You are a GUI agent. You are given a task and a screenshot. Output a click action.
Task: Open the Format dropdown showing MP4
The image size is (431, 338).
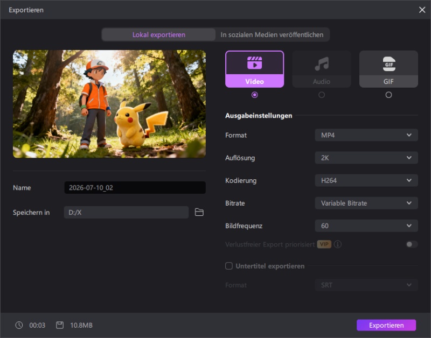pos(366,135)
